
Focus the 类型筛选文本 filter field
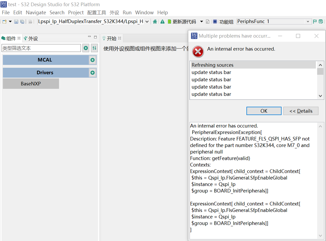(41, 48)
